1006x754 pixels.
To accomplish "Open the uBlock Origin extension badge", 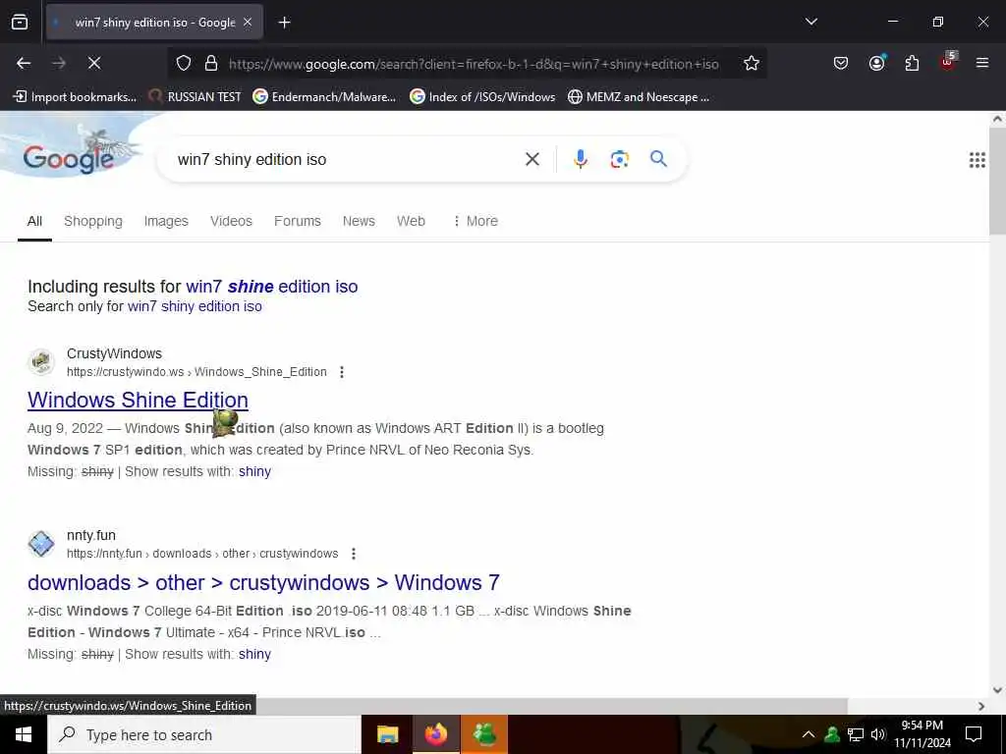I will [x=948, y=62].
